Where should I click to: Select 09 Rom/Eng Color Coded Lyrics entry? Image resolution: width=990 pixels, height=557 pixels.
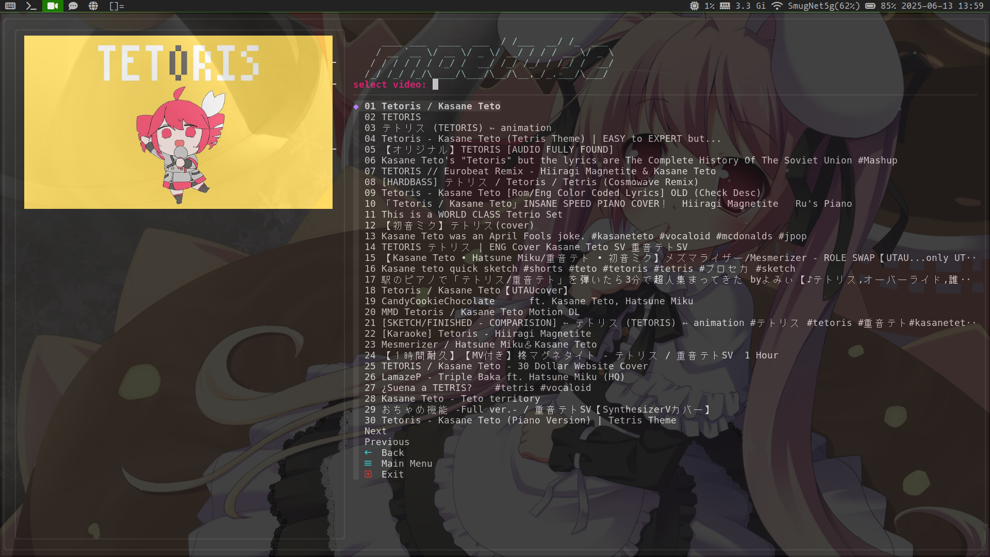click(563, 193)
